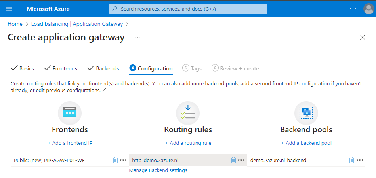Screen dimensions: 376x178
Task: Click the Backend pools heading
Action: point(306,130)
